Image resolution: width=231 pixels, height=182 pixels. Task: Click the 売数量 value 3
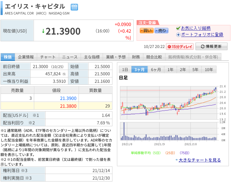click(x=30, y=98)
